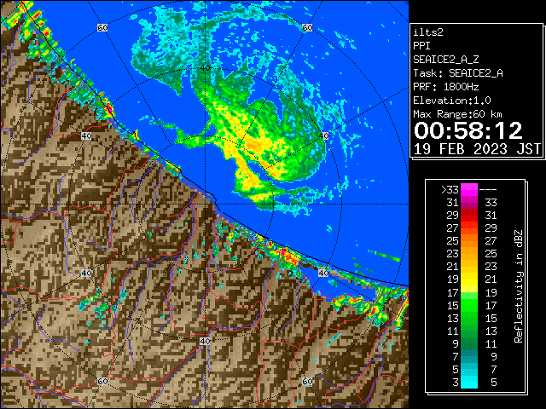The height and width of the screenshot is (409, 546).
Task: Click the time stamp '00:58:12'
Action: [468, 130]
